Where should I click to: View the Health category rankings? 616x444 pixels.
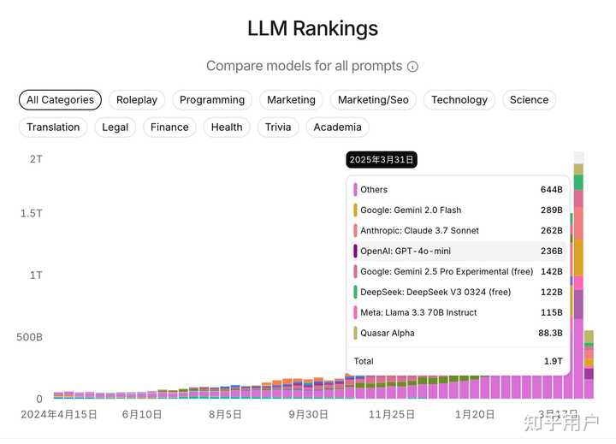[227, 127]
